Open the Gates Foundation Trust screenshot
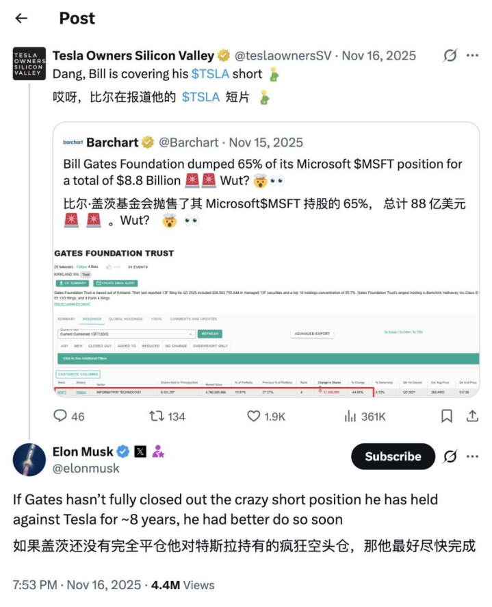 pos(266,319)
